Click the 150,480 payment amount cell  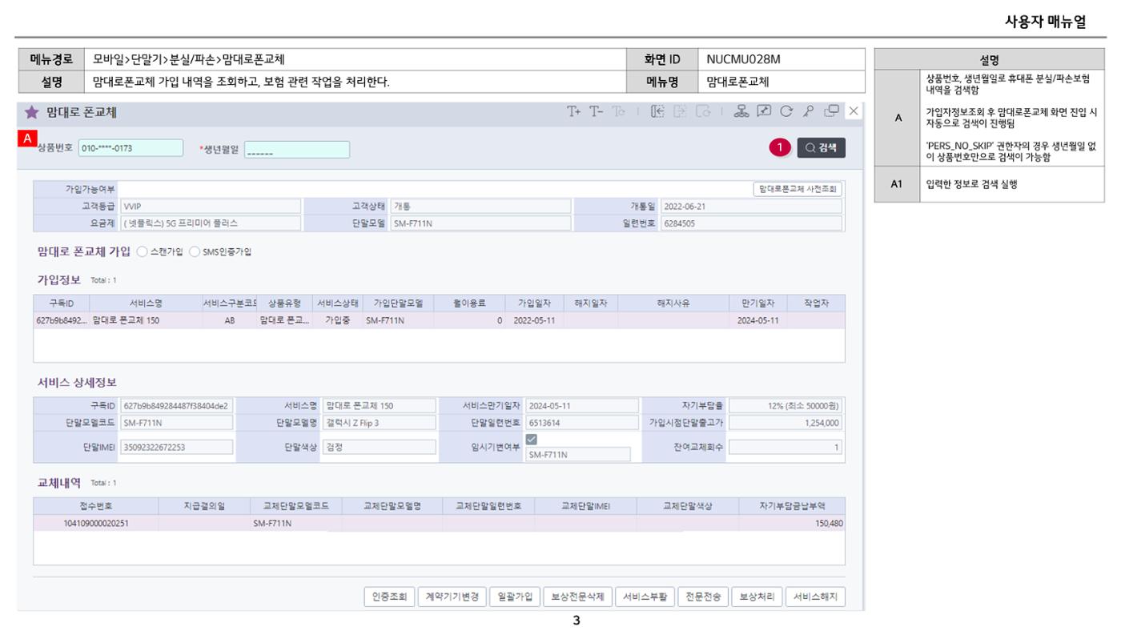pos(793,523)
